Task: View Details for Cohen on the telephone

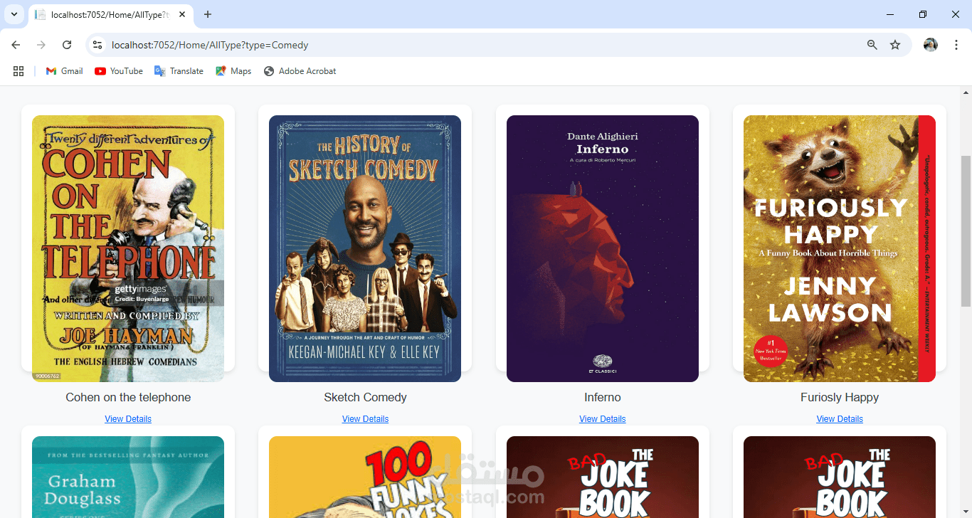Action: [128, 419]
